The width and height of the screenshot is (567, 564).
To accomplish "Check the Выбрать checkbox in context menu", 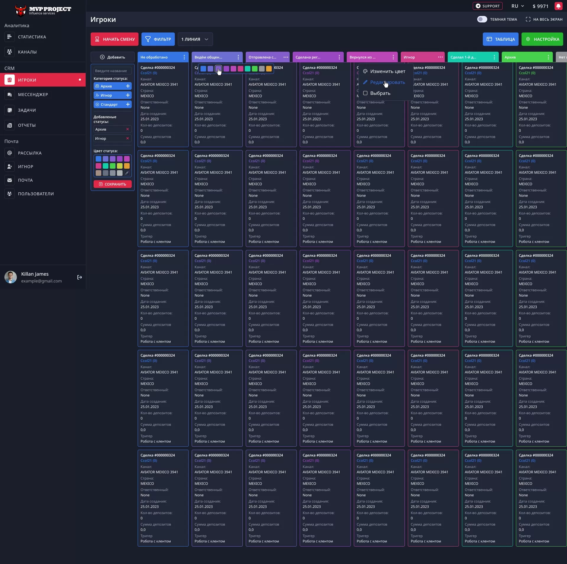I will coord(366,93).
